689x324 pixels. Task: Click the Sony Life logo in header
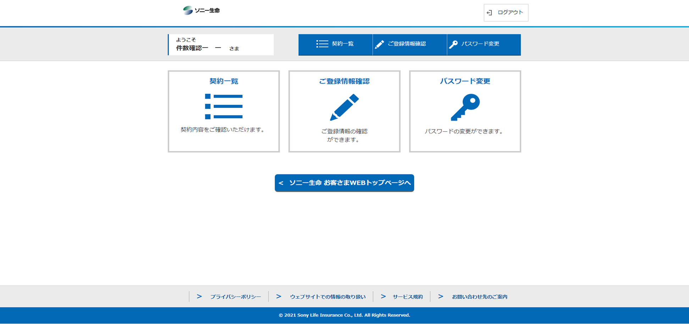[x=201, y=10]
